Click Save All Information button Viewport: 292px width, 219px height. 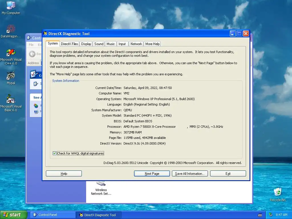pos(190,174)
